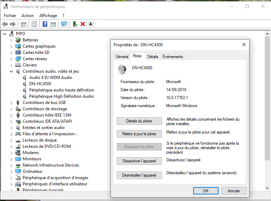Open the Properties toolbar icon

(34, 24)
